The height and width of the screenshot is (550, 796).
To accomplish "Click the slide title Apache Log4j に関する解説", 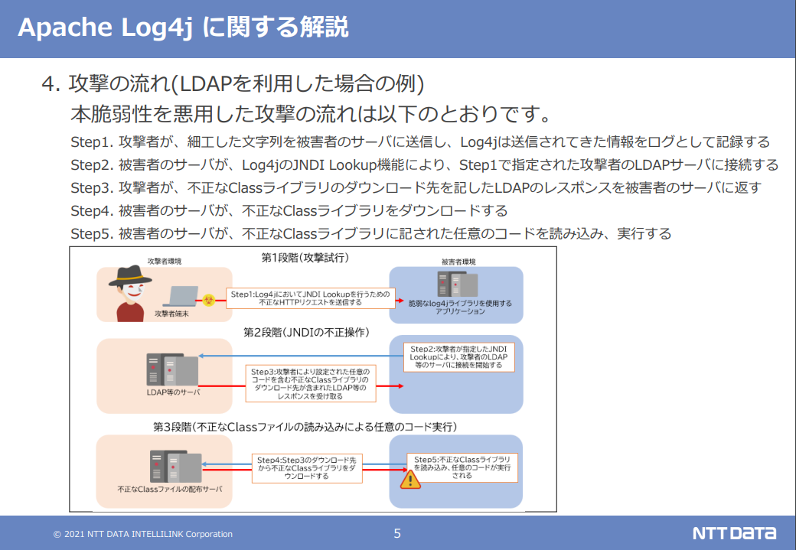I will pyautogui.click(x=183, y=27).
